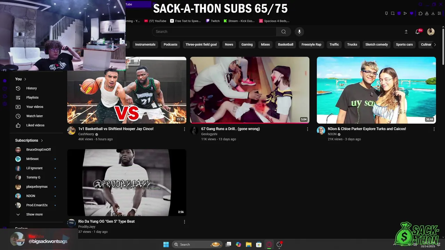Open History in the sidebar
445x250 pixels.
(31, 88)
